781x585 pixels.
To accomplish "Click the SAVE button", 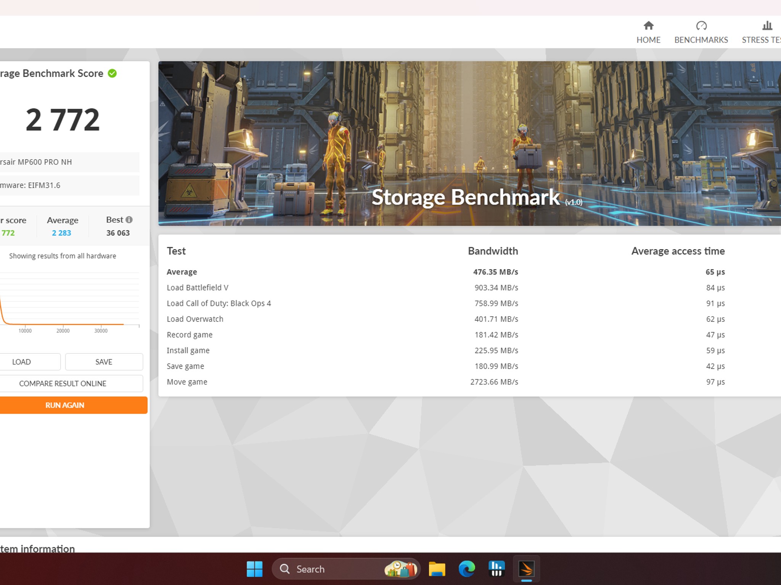I will [104, 362].
